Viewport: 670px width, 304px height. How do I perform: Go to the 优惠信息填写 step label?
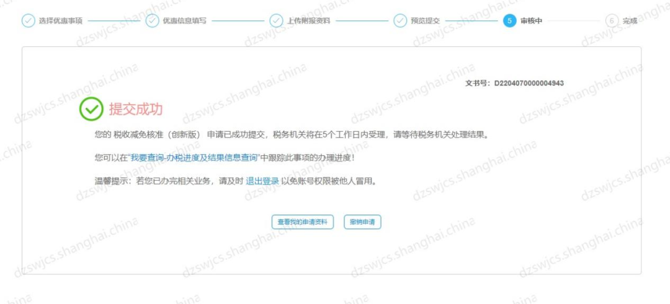pos(184,20)
